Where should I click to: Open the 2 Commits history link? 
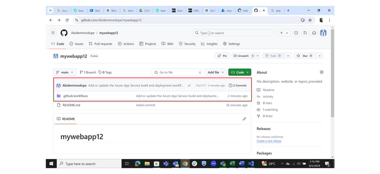[237, 86]
